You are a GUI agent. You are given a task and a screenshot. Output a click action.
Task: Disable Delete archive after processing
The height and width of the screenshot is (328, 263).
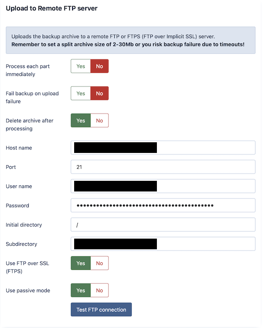click(x=100, y=121)
